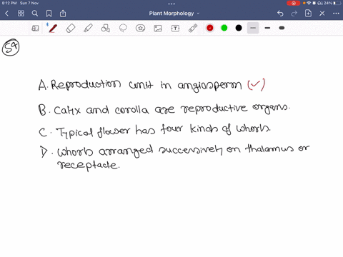Select the Pen tool
The height and width of the screenshot is (257, 343).
[x=53, y=29]
